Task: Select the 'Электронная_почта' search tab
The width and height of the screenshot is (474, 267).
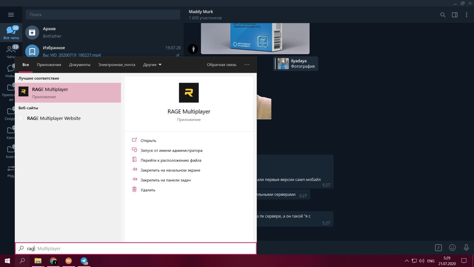Action: [117, 65]
